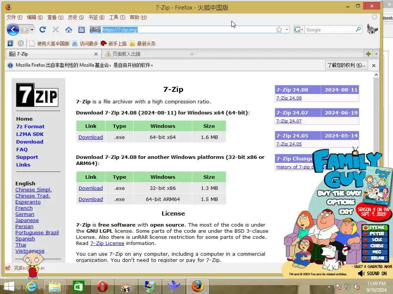
Task: Click the 了解您的权利 button
Action: click(346, 65)
